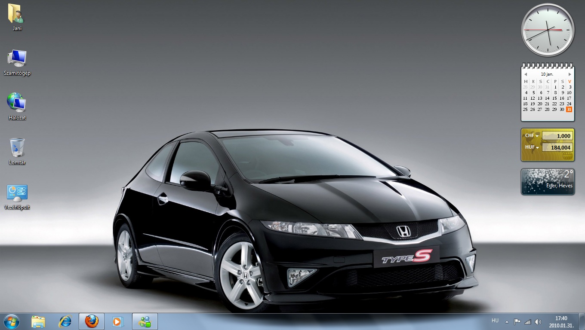This screenshot has height=330, width=585.
Task: Select date 17 in the calendar gadget
Action: point(569,98)
